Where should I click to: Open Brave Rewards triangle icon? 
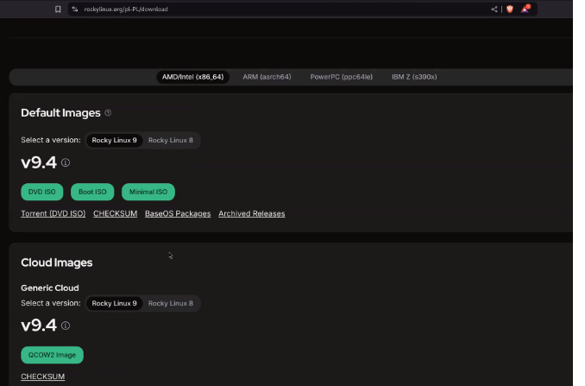(x=525, y=9)
